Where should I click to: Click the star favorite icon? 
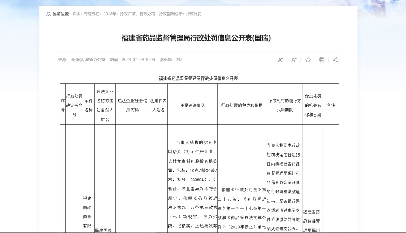coord(308,60)
